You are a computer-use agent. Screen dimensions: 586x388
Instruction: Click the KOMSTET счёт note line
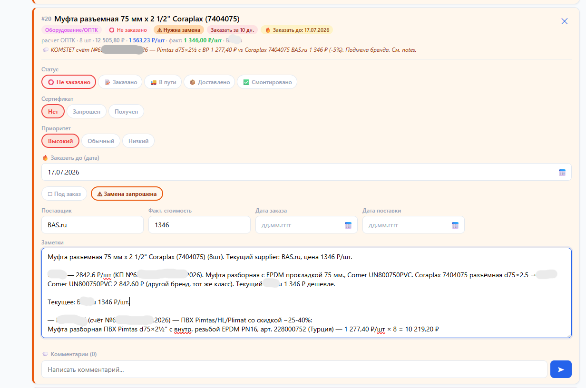pos(229,50)
